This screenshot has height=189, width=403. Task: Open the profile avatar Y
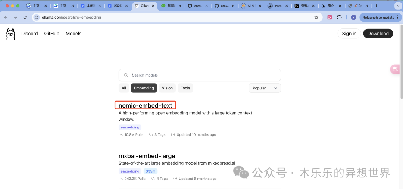point(354,17)
